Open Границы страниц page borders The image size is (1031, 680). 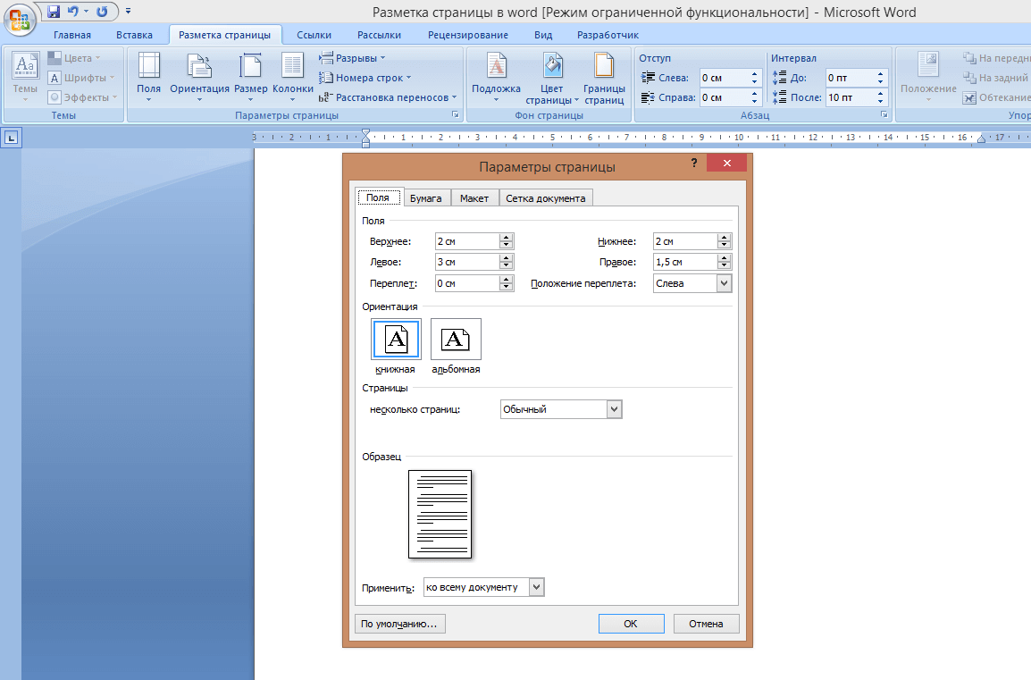[604, 78]
